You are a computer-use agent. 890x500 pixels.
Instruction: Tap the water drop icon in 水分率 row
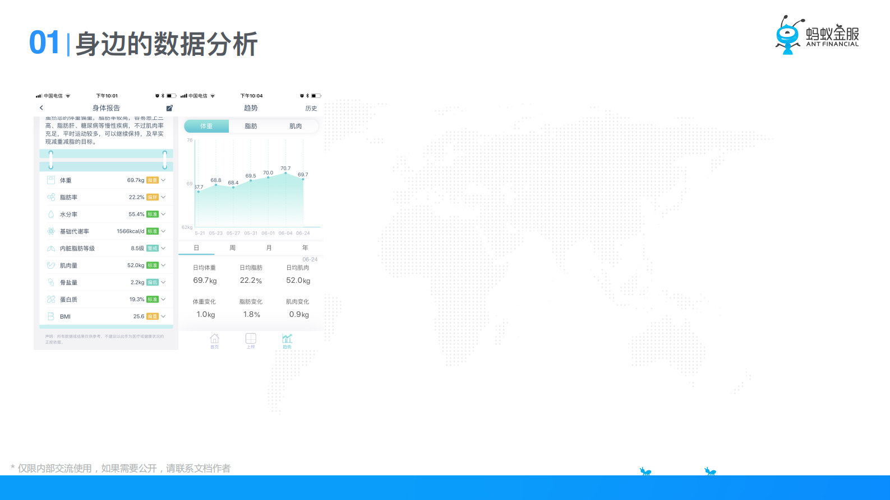(51, 214)
